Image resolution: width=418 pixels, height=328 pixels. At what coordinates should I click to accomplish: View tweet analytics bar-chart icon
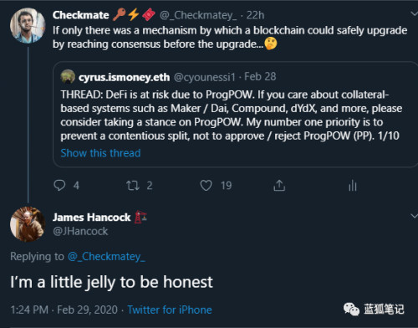tap(353, 186)
